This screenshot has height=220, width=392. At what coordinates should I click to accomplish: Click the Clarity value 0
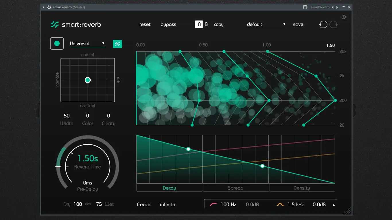[x=108, y=116]
